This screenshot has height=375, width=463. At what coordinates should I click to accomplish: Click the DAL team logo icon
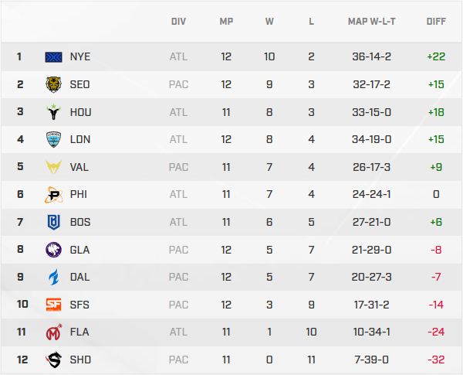click(x=54, y=277)
